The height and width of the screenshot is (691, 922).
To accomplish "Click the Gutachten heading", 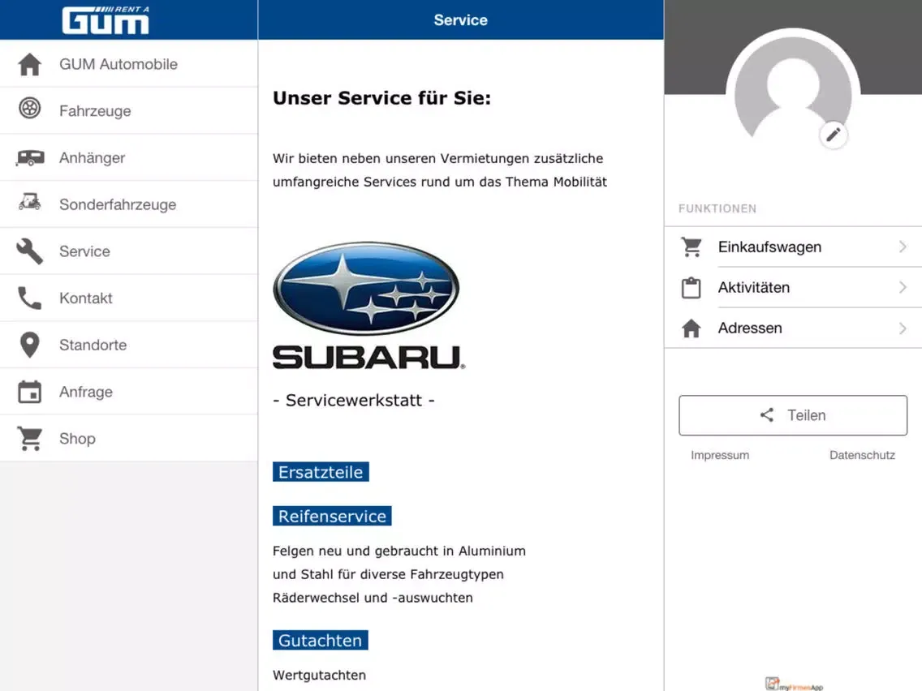I will [321, 640].
